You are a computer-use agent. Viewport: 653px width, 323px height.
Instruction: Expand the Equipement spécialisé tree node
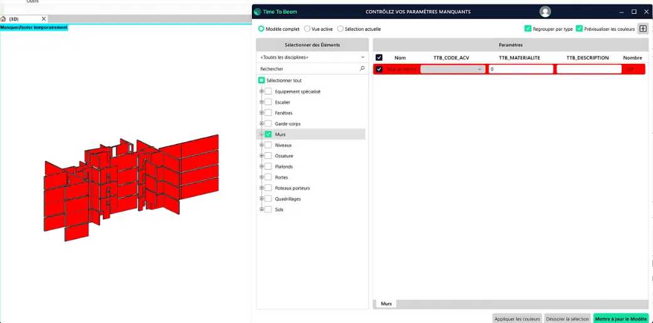pos(262,91)
